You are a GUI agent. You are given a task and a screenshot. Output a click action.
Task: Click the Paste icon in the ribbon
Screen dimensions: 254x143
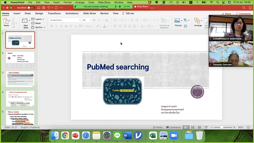point(6,21)
